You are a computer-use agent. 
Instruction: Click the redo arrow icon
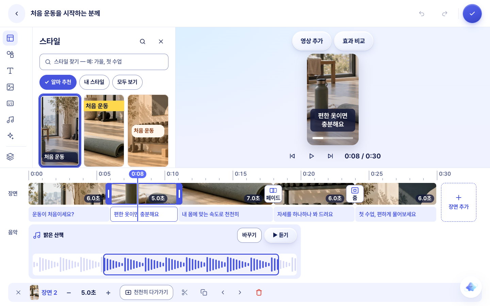point(445,14)
